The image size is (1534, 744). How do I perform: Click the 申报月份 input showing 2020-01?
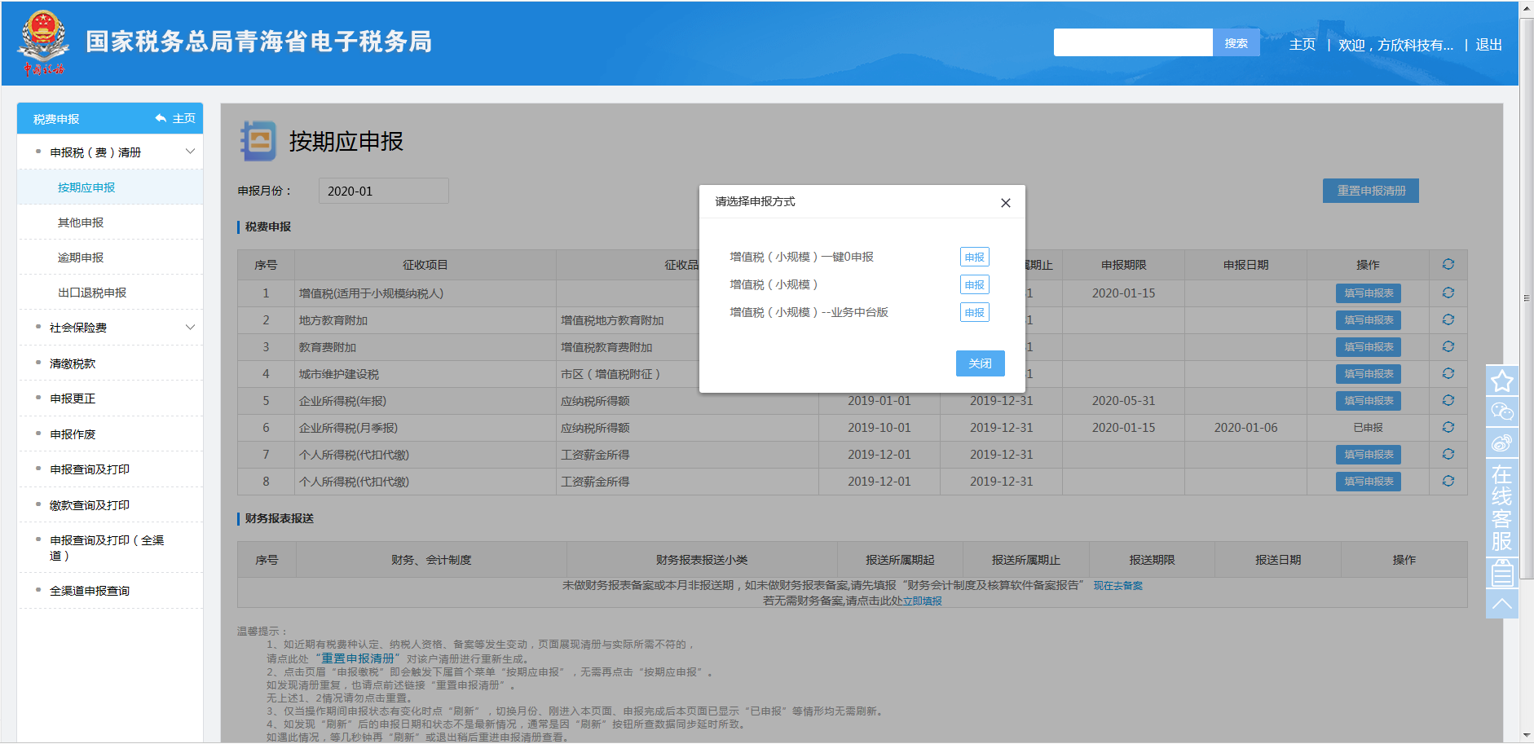coord(383,190)
